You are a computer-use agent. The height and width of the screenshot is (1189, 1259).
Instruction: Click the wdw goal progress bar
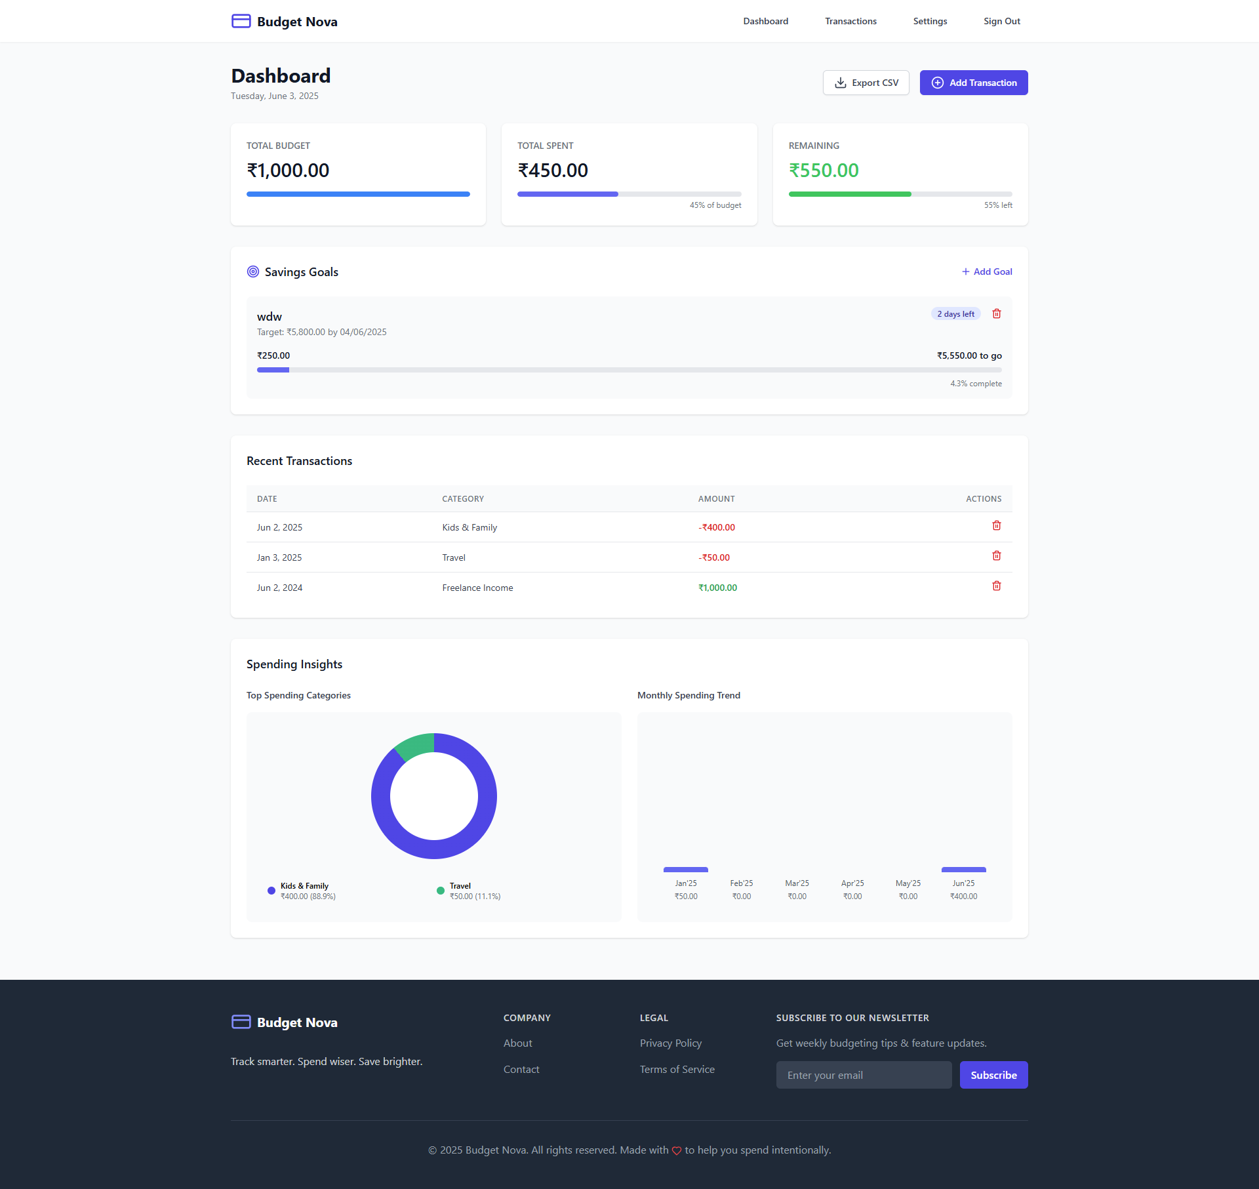(629, 370)
